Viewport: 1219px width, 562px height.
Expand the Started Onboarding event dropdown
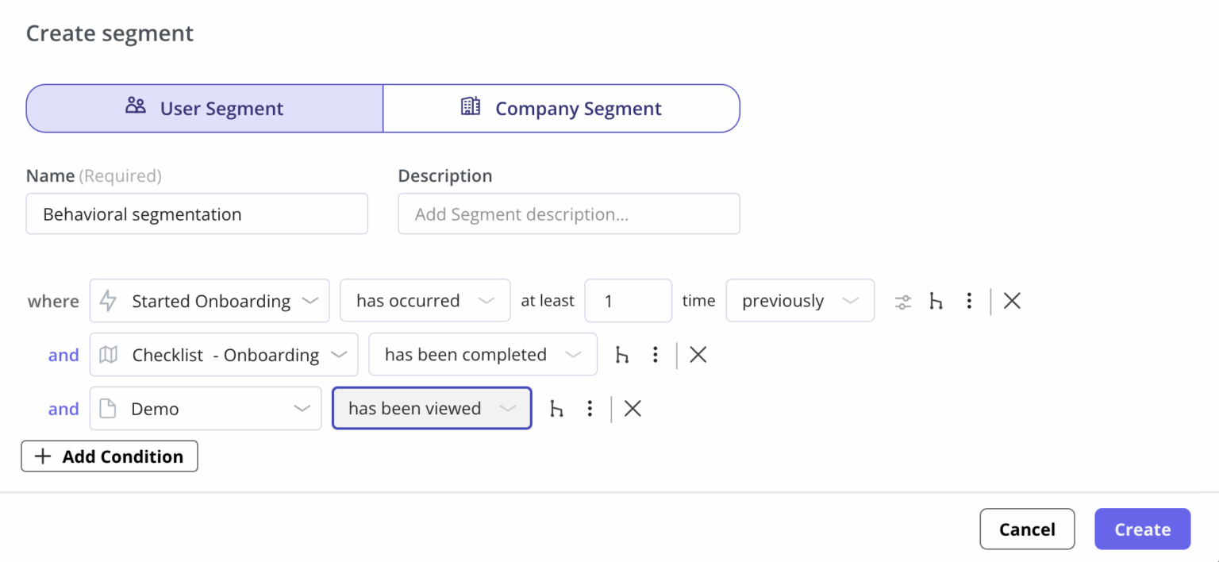pos(210,301)
